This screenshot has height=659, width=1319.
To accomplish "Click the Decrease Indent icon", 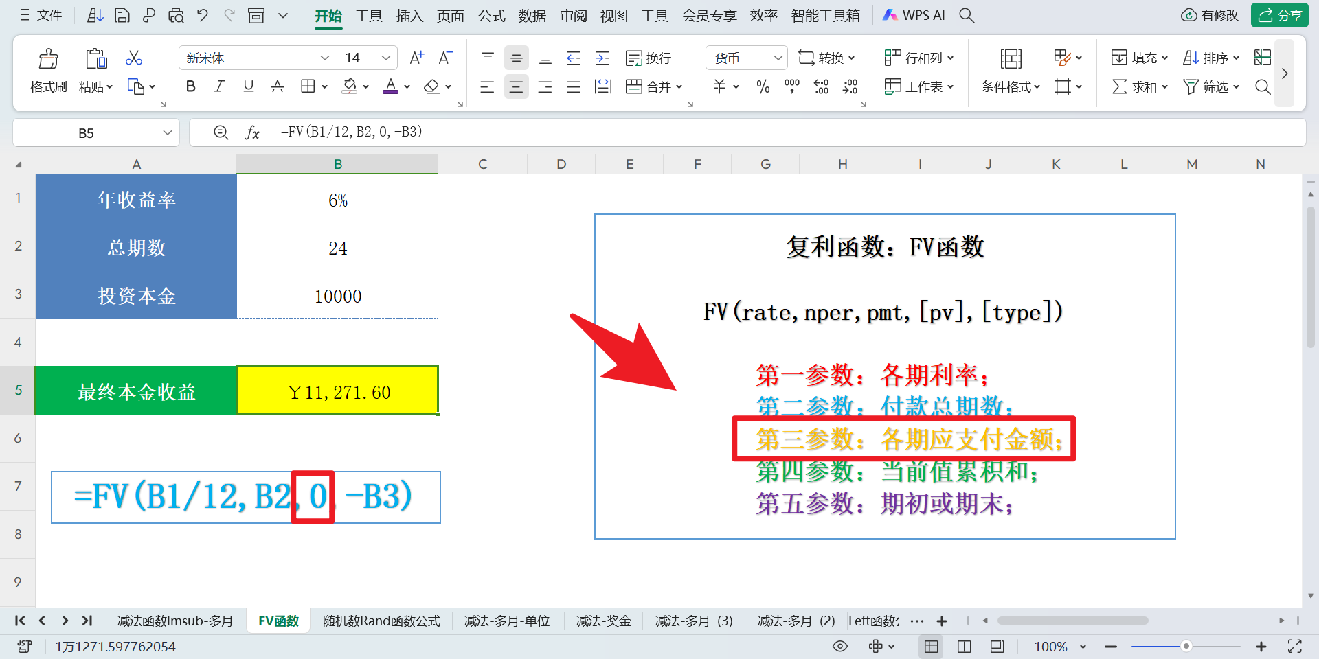I will coord(574,58).
